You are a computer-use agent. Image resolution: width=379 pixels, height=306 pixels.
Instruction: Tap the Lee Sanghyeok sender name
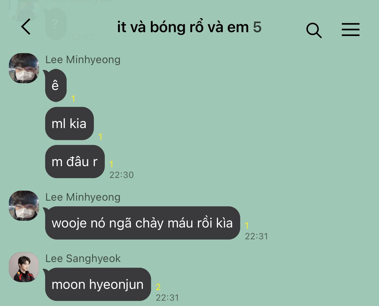83,258
